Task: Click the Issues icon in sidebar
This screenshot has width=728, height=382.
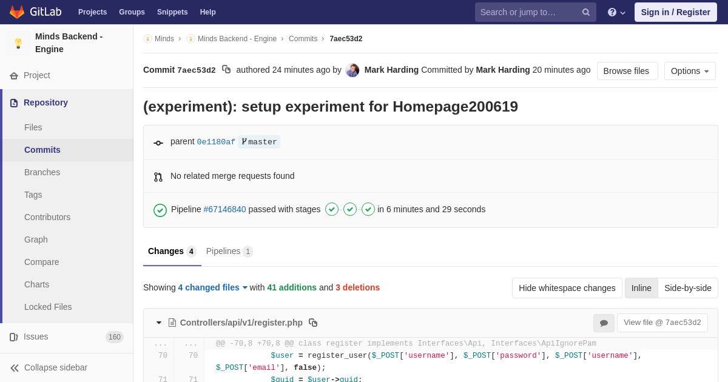Action: click(14, 337)
